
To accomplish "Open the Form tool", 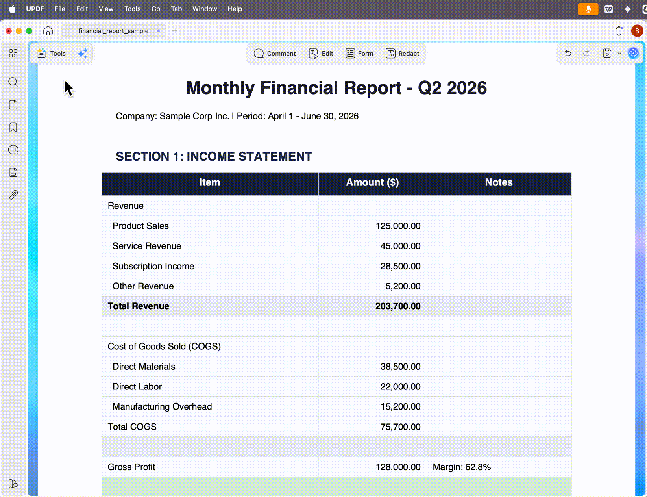I will pos(359,54).
